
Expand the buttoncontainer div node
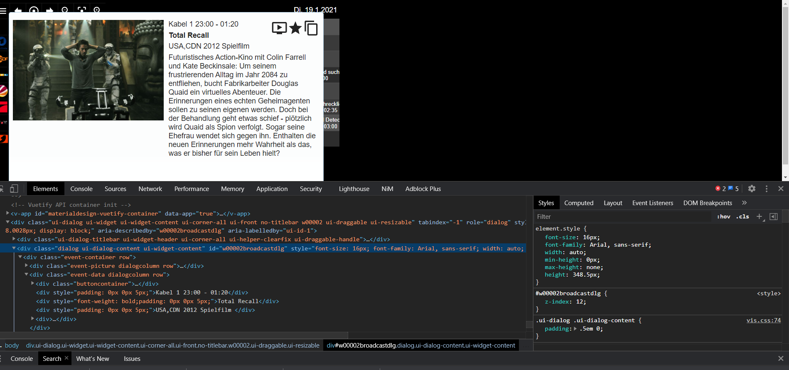(32, 284)
